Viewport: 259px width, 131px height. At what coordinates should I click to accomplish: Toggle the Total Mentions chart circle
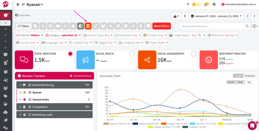pos(71,54)
